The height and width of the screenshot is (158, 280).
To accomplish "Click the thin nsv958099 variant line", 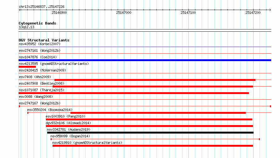I will click(x=155, y=139).
